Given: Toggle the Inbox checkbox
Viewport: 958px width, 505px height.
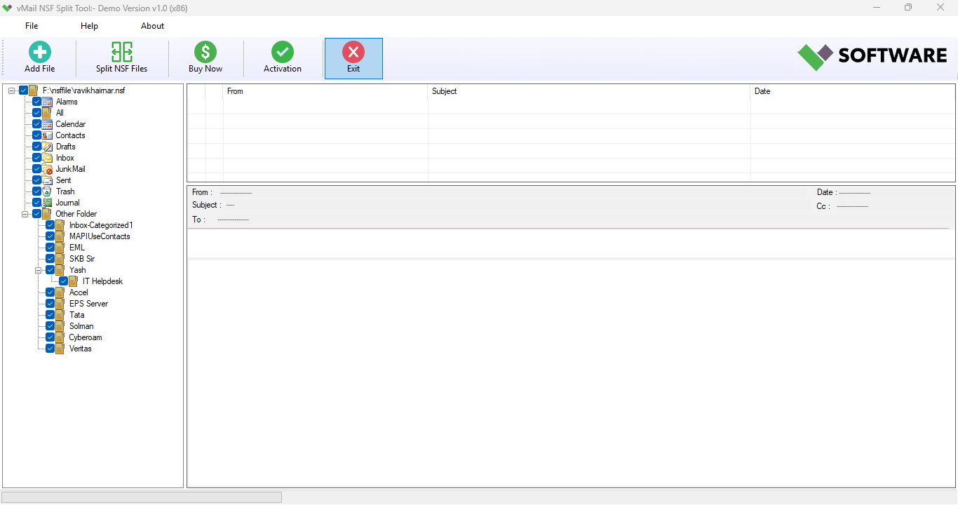Looking at the screenshot, I should (x=37, y=158).
